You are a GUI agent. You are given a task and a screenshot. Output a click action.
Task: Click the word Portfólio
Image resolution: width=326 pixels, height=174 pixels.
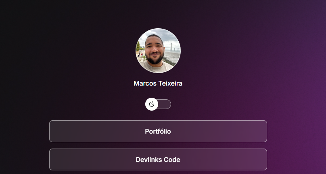[158, 131]
